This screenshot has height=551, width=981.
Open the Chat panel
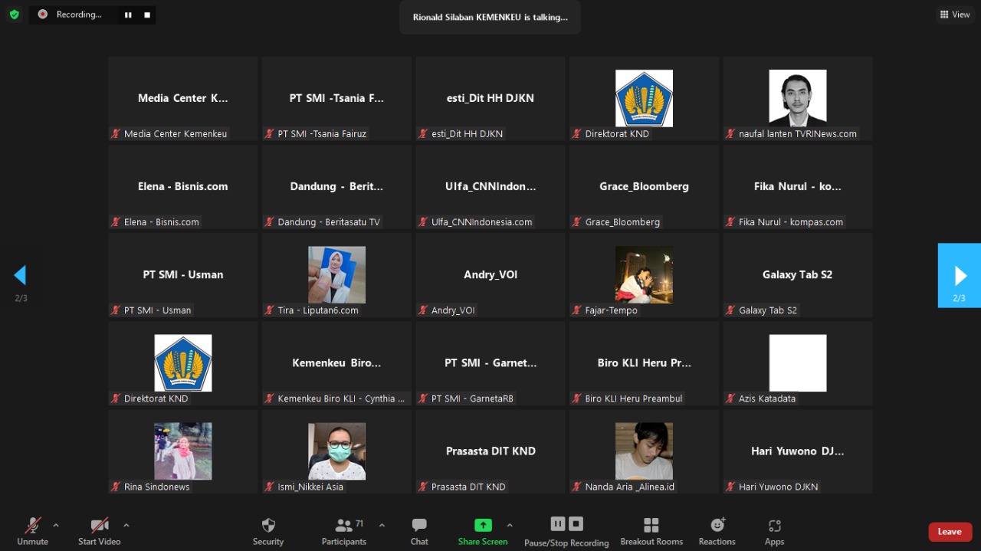[x=419, y=531]
